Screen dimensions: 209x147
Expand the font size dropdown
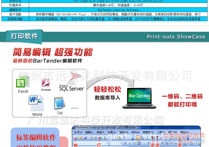coord(120,143)
